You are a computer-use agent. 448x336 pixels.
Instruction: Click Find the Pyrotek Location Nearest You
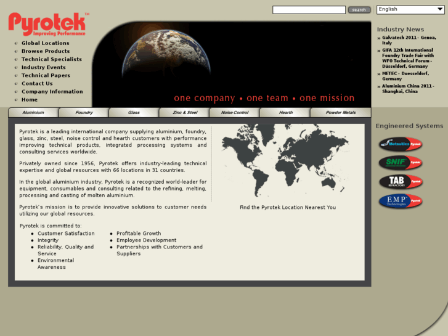(288, 207)
